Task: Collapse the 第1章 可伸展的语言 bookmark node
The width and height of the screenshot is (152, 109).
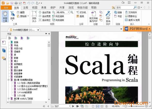Action: (9, 80)
